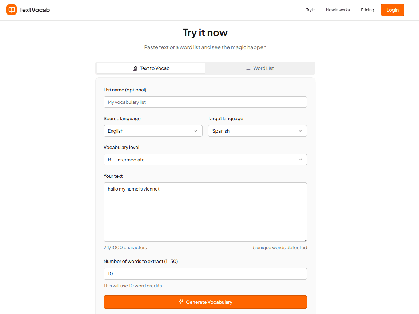
Task: Click the TextVocab book logo icon
Action: [x=11, y=10]
